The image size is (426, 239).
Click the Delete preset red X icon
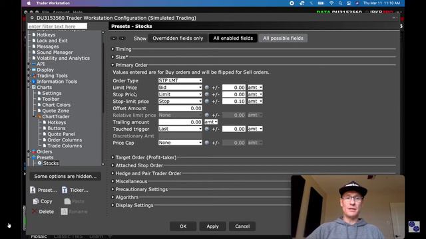click(x=34, y=211)
